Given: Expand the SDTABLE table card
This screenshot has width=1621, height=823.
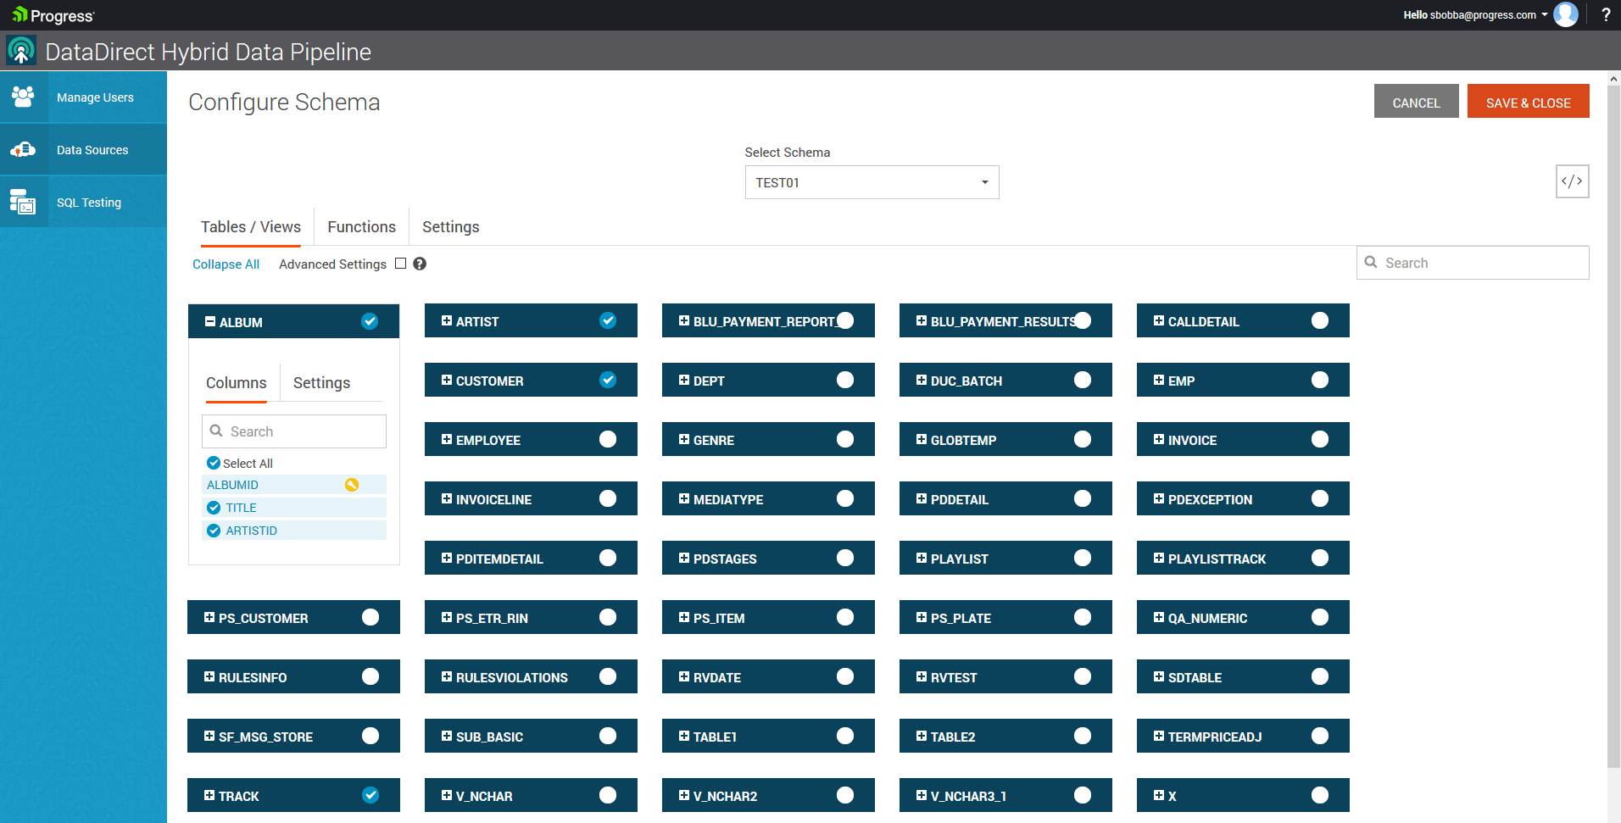Looking at the screenshot, I should pyautogui.click(x=1159, y=676).
